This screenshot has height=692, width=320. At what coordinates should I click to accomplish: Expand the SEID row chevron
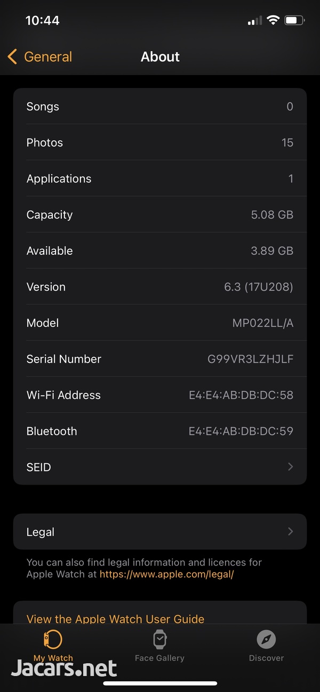(290, 466)
